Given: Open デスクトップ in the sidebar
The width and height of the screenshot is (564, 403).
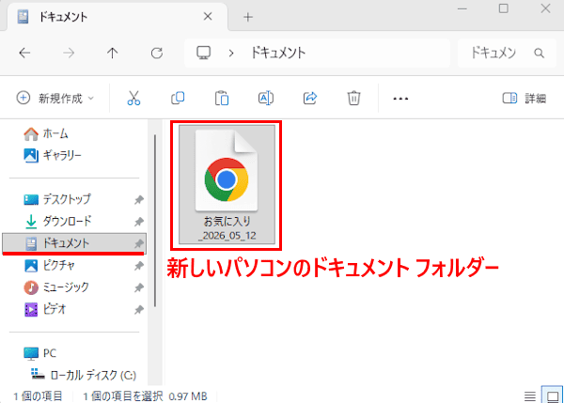Looking at the screenshot, I should coord(57,199).
